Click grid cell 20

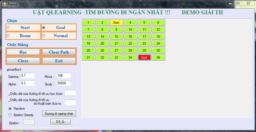(x=103, y=44)
